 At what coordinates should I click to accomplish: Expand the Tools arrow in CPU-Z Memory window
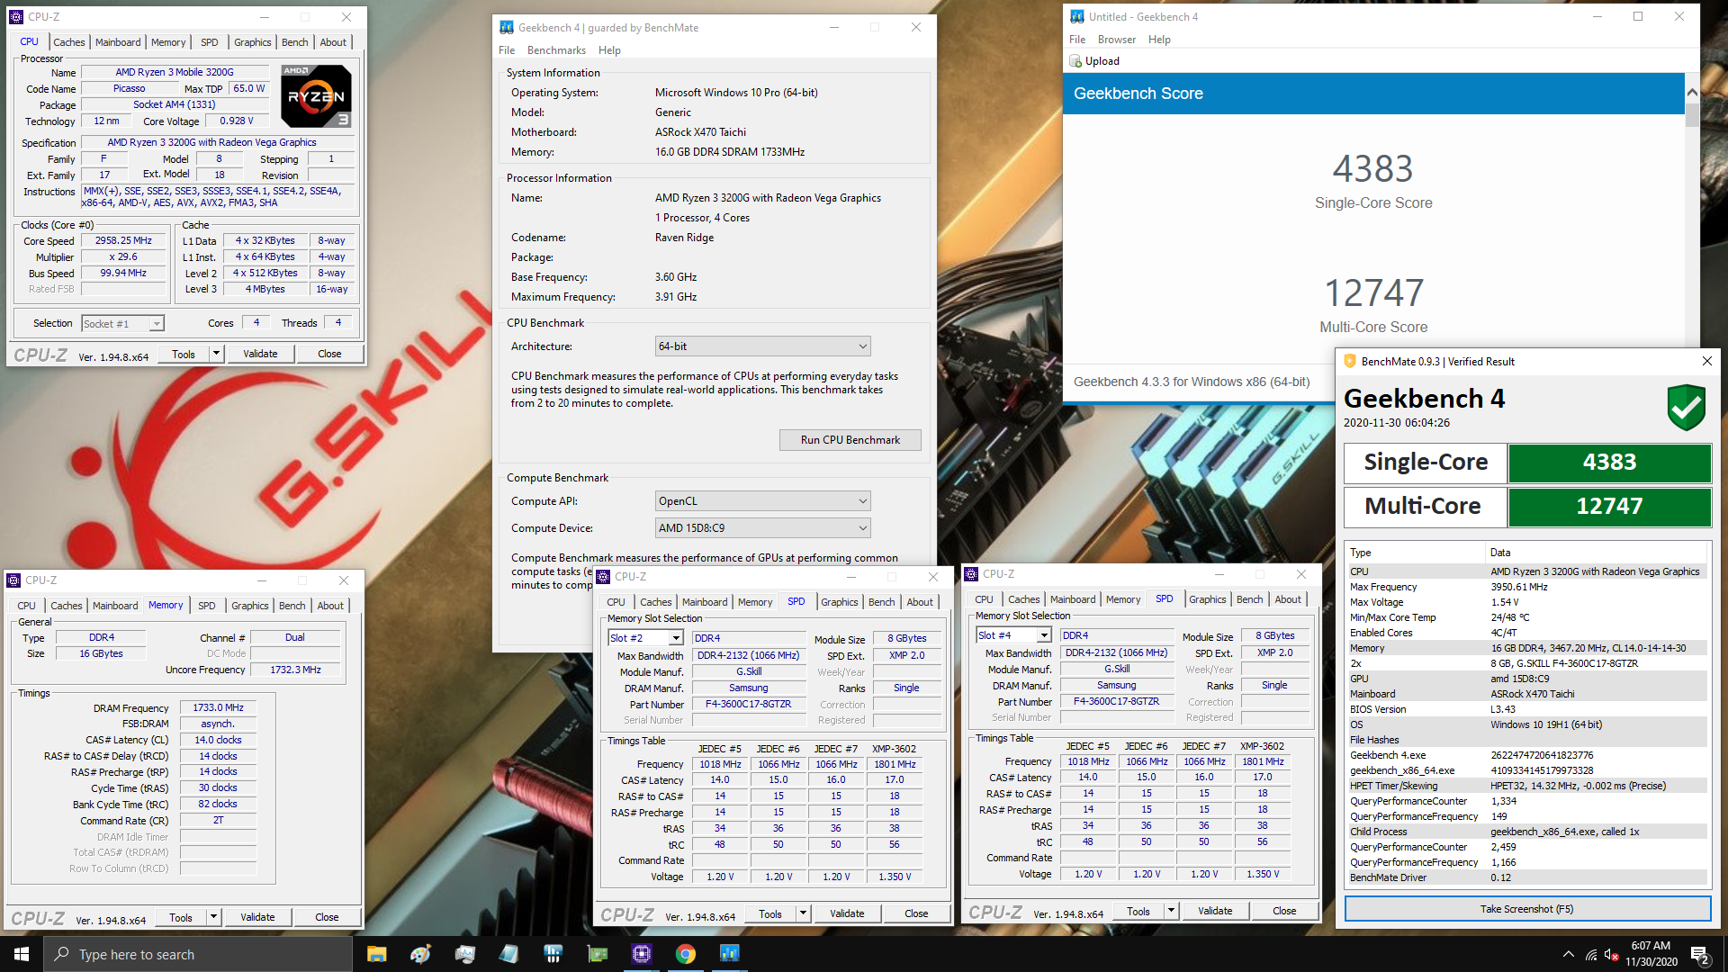point(213,918)
